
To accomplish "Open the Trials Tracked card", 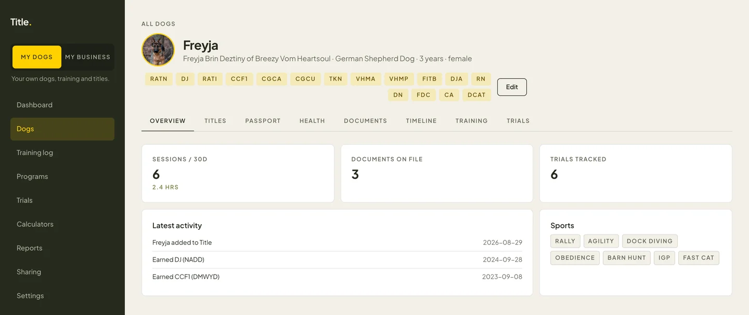I will tap(636, 173).
